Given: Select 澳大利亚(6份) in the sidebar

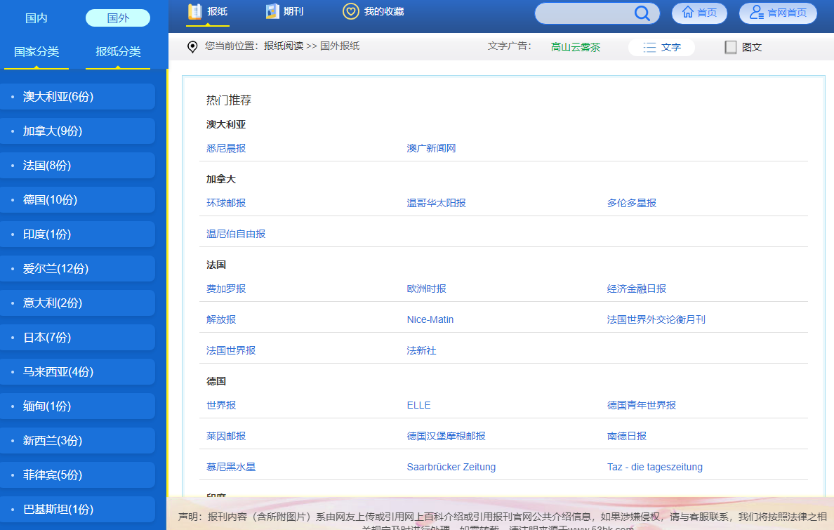Looking at the screenshot, I should (x=78, y=96).
